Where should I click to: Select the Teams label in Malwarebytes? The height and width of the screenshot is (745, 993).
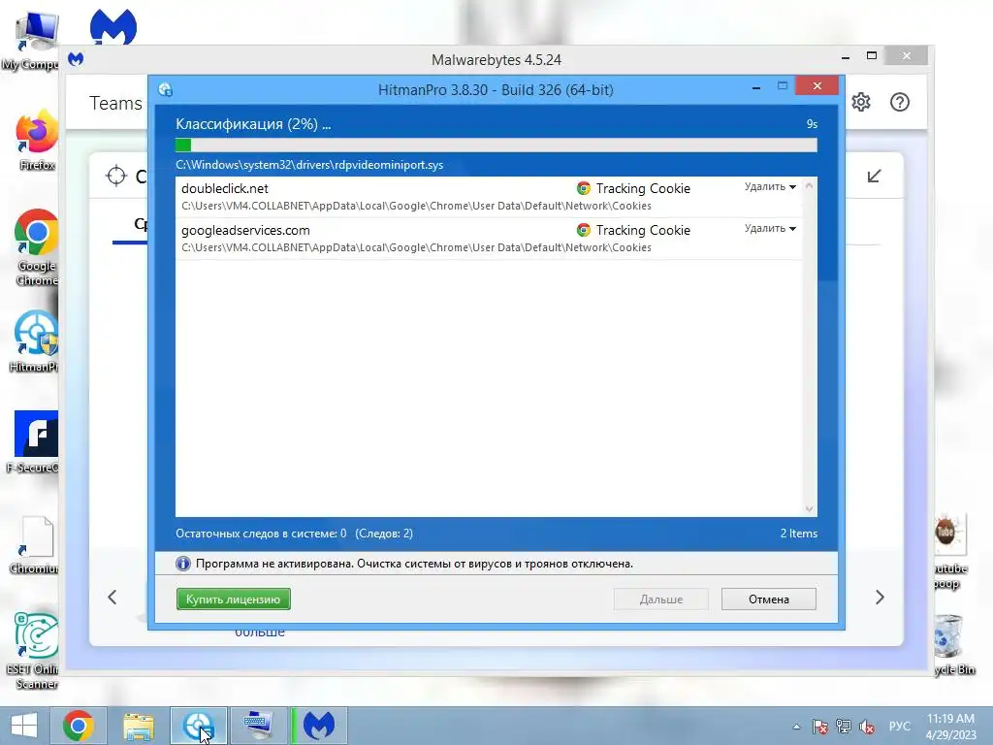116,103
